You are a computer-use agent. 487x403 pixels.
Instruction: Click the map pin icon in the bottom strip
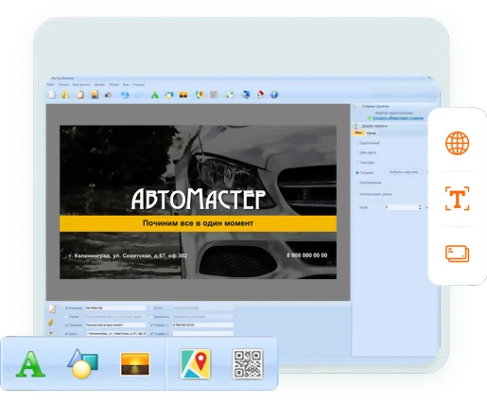coord(196,363)
